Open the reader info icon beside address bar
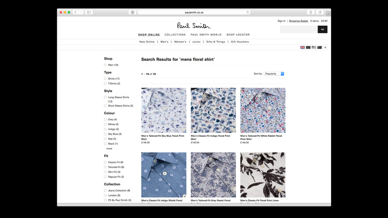Image resolution: width=388 pixels, height=218 pixels. click(x=132, y=12)
